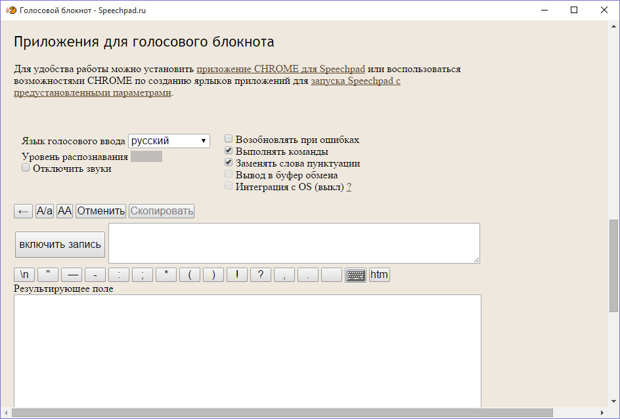
Task: Uncheck Выполнять команды checkbox
Action: click(229, 150)
